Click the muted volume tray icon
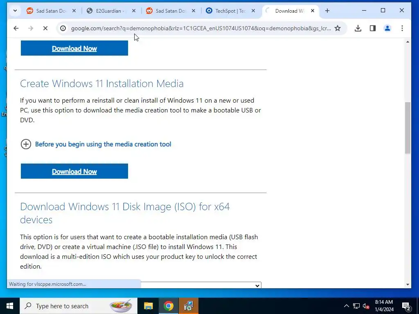Screen dimensions: 419x314 (366, 306)
